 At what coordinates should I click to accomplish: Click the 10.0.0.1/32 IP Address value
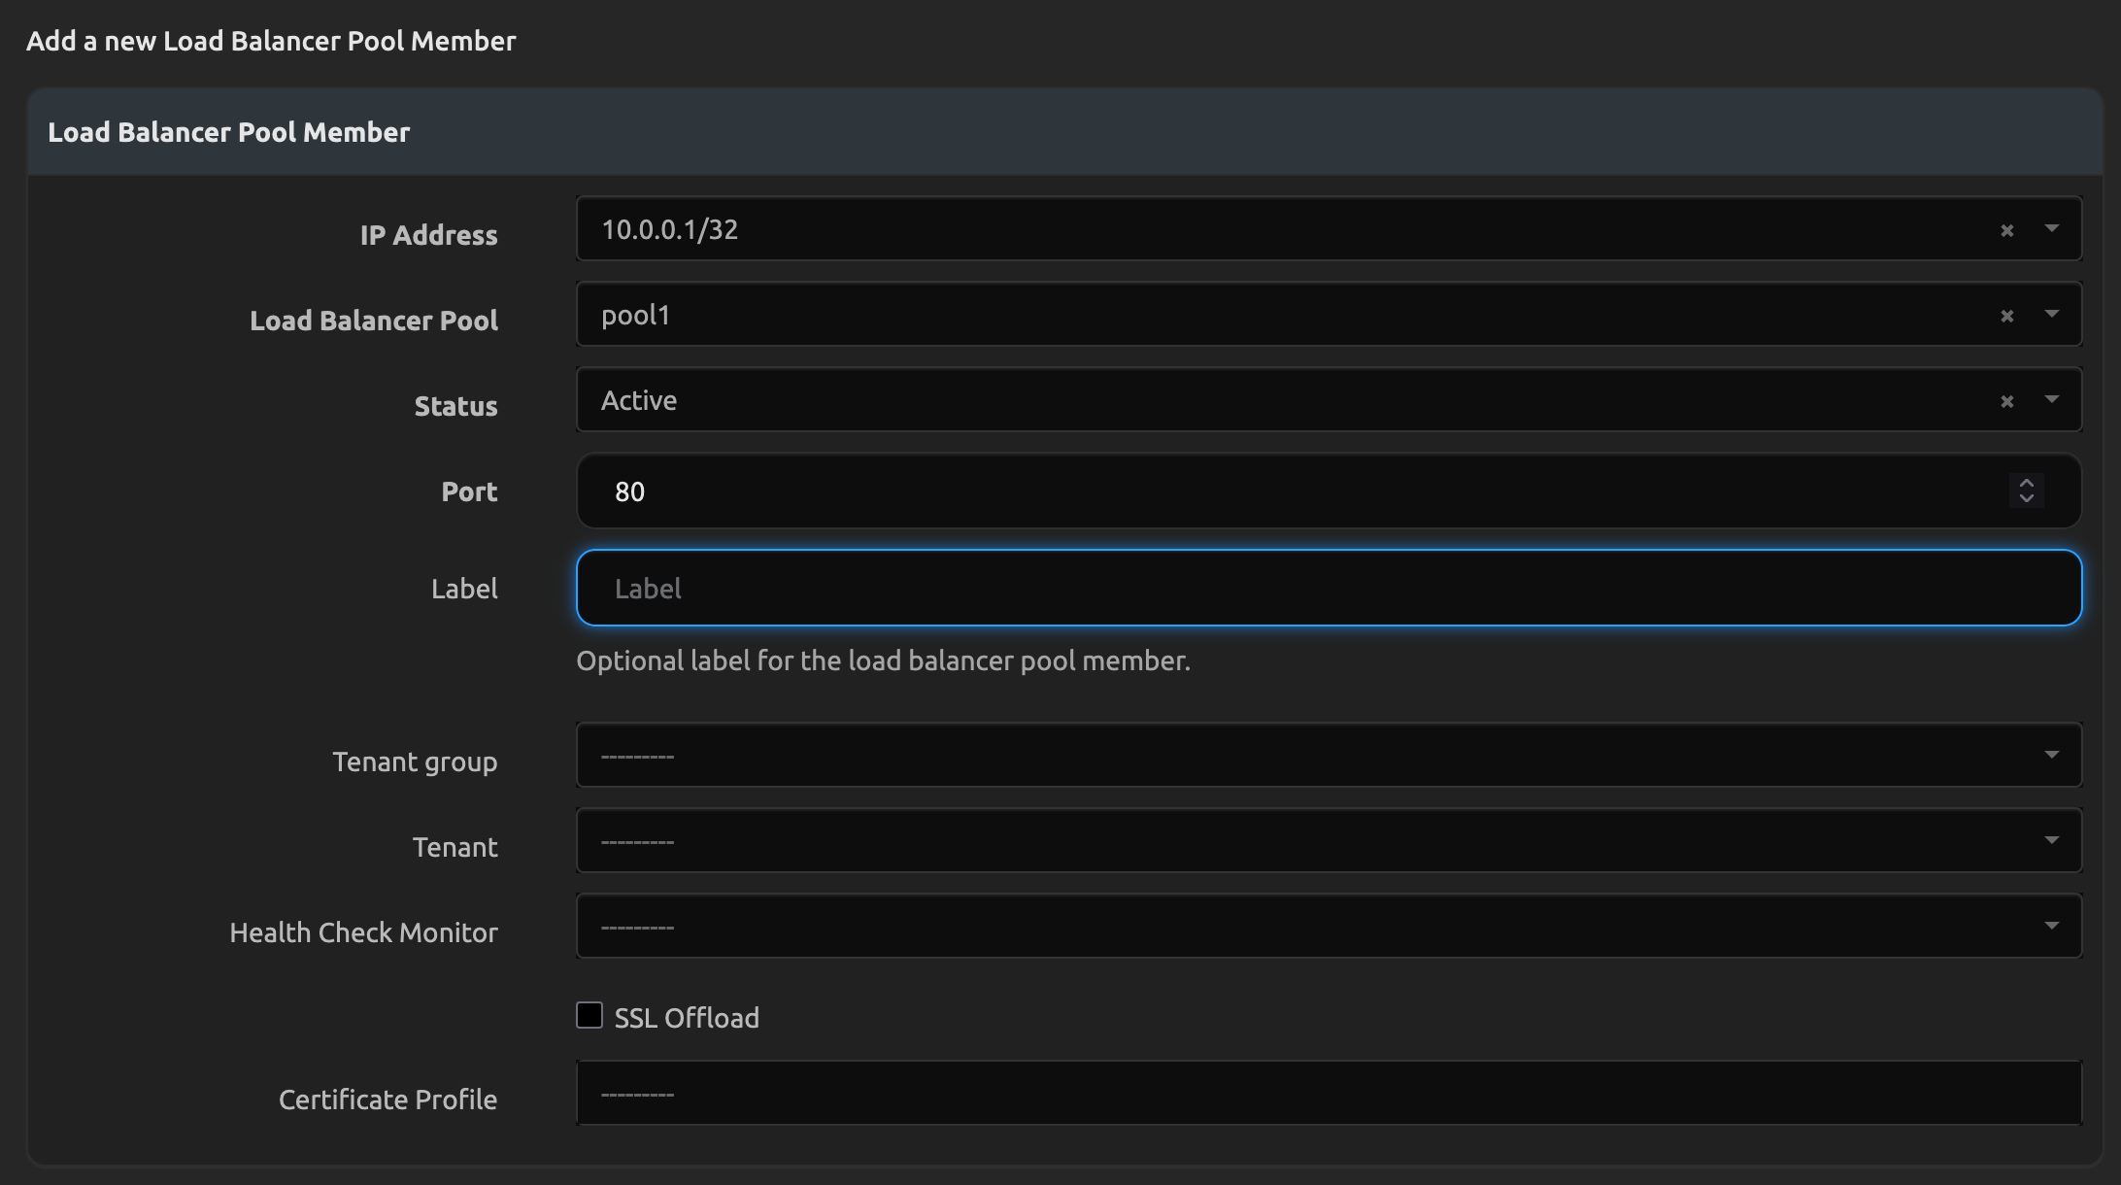[670, 230]
